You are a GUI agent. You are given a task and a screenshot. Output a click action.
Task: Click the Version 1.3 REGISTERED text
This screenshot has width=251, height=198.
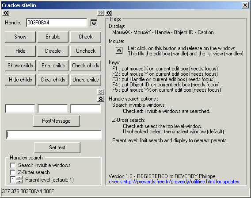point(162,176)
